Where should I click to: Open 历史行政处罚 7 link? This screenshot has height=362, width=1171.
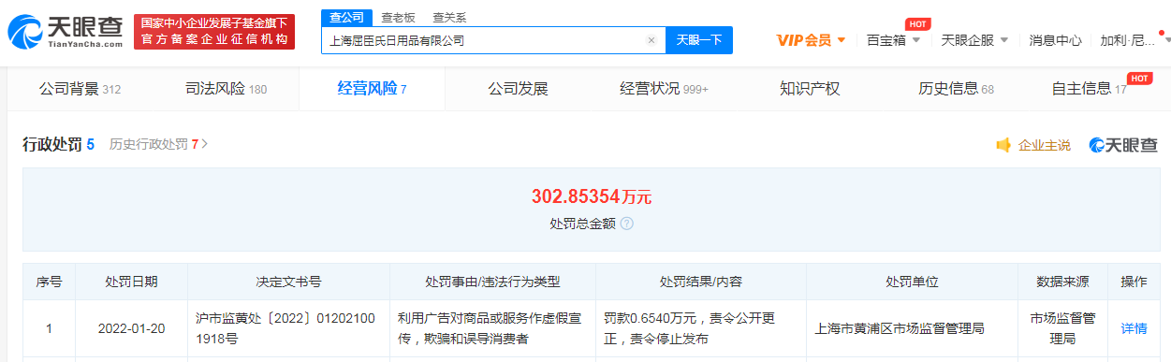(158, 145)
